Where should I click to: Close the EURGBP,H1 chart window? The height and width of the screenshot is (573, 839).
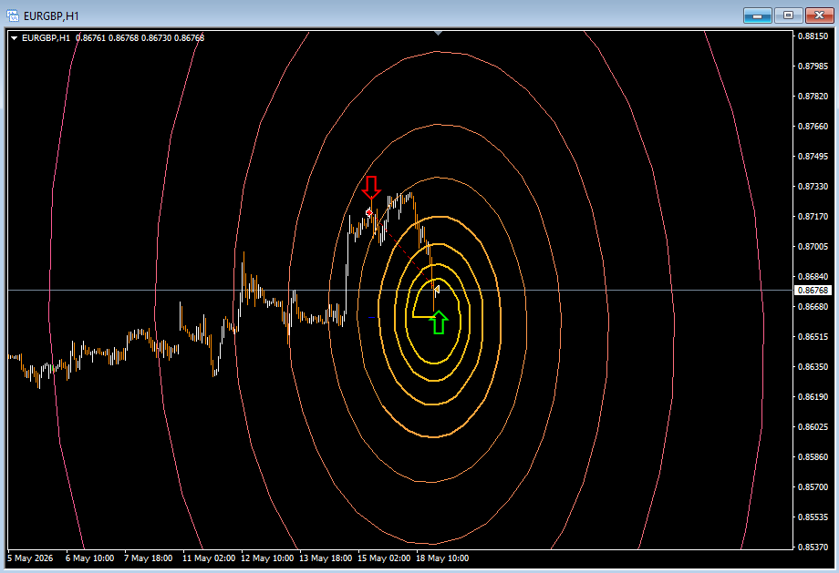tap(819, 15)
